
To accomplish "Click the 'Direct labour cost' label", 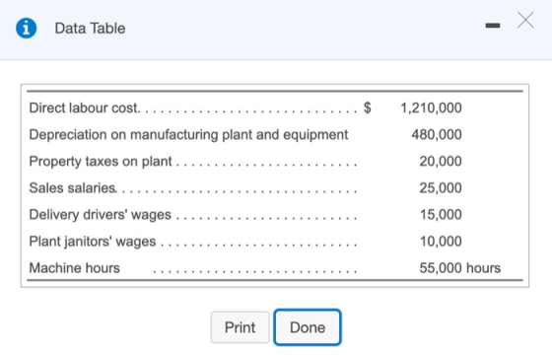I will tap(85, 107).
